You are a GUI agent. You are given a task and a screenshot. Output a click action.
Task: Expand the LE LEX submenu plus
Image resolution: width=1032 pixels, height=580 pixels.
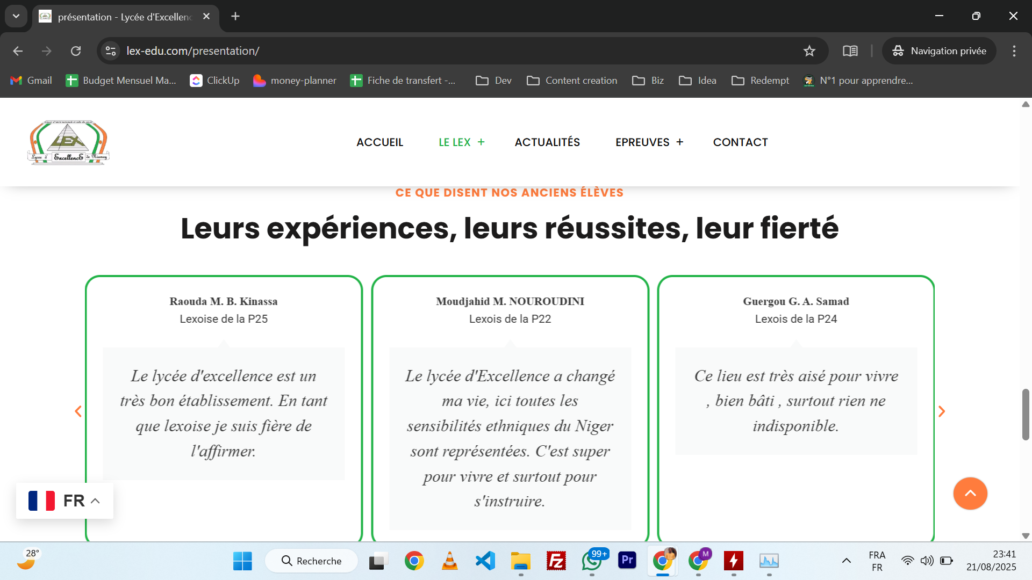481,142
